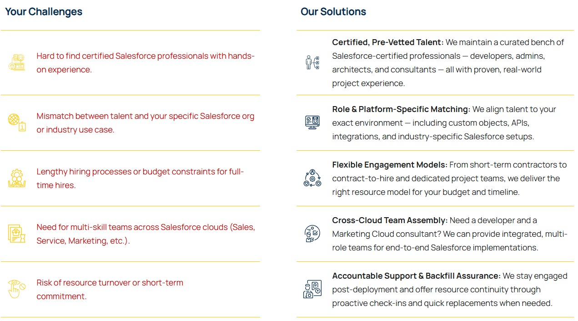Click the multi-skill teams document icon
Viewport: 578px width, 321px height.
[17, 234]
